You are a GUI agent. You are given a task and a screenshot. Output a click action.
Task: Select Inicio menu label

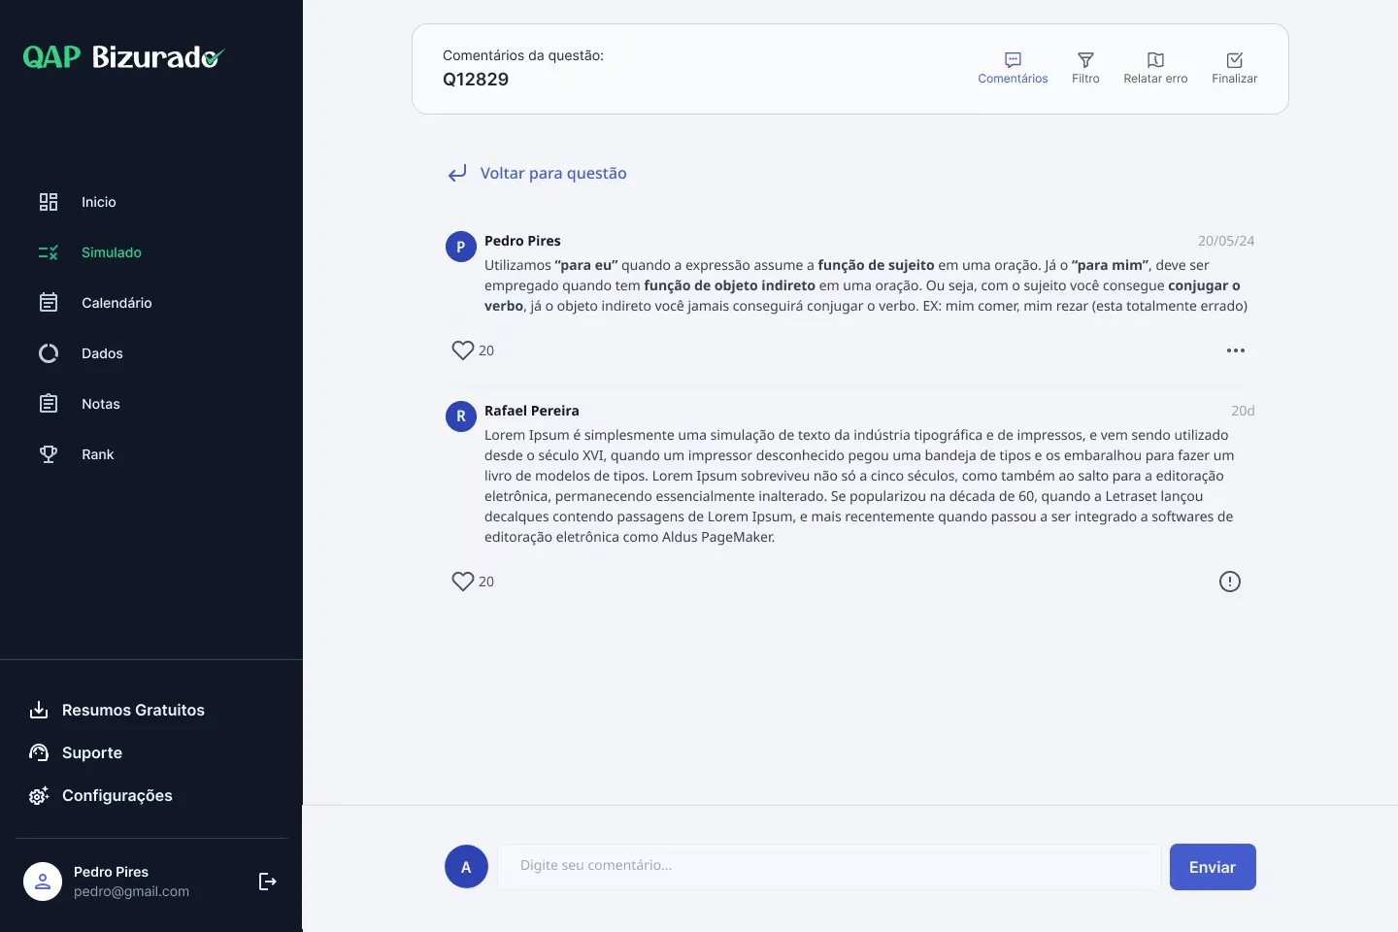click(x=99, y=202)
